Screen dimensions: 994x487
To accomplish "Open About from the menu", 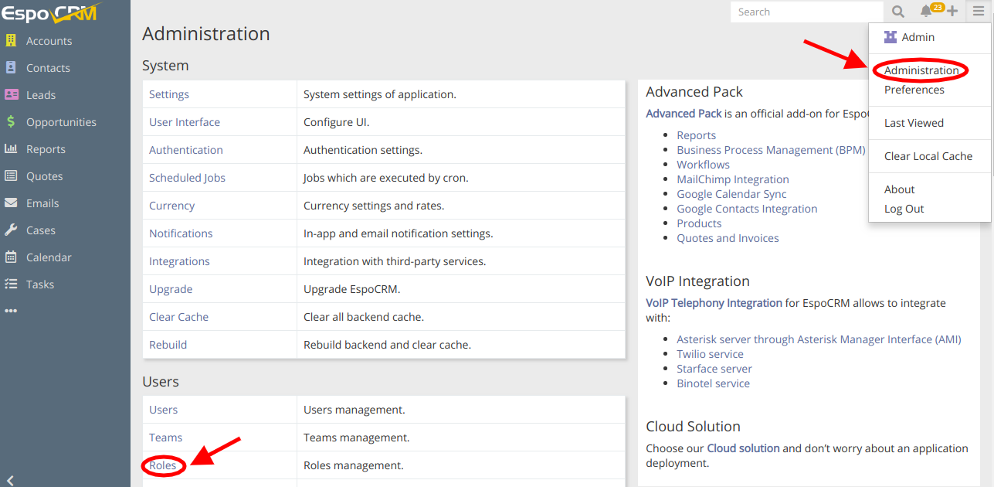I will coord(900,189).
